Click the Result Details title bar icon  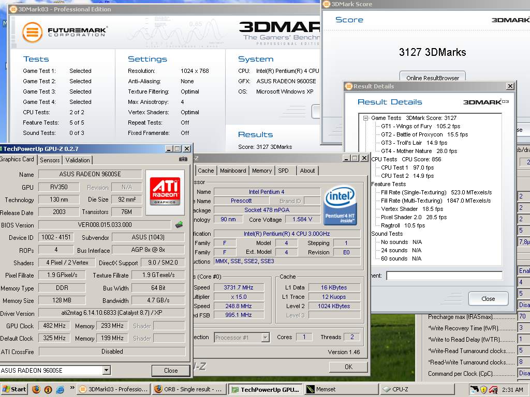(349, 86)
